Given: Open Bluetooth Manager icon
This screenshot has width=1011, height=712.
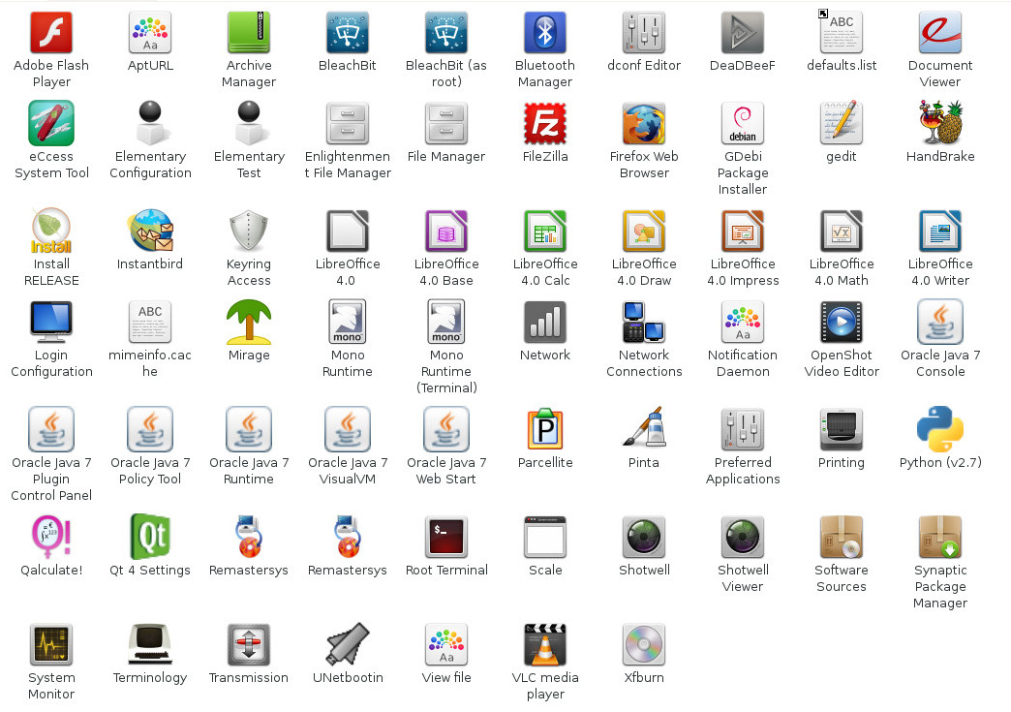Looking at the screenshot, I should (x=545, y=32).
